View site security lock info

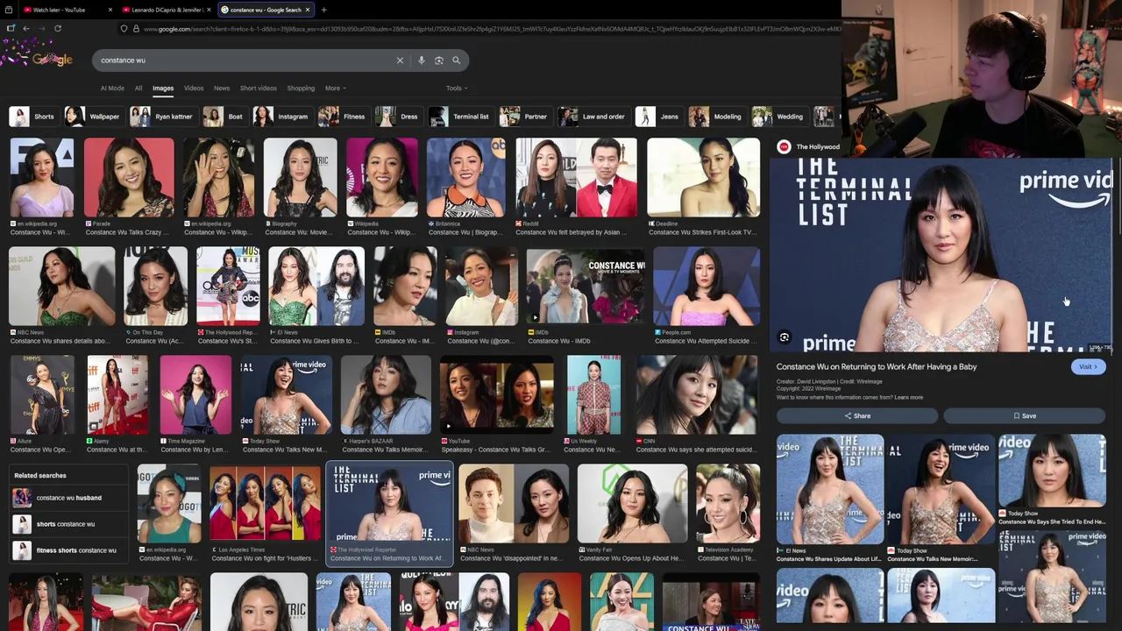coord(135,28)
